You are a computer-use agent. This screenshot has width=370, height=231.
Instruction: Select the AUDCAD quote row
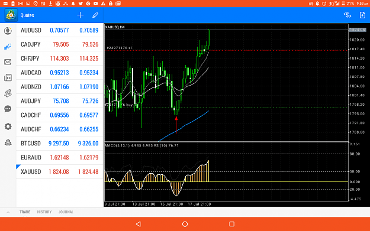tap(60, 73)
